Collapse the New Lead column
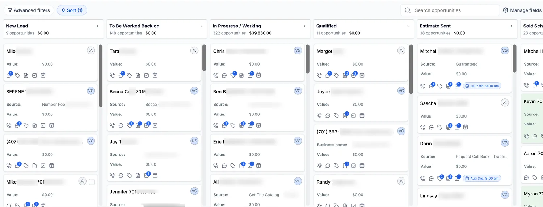 coord(98,26)
